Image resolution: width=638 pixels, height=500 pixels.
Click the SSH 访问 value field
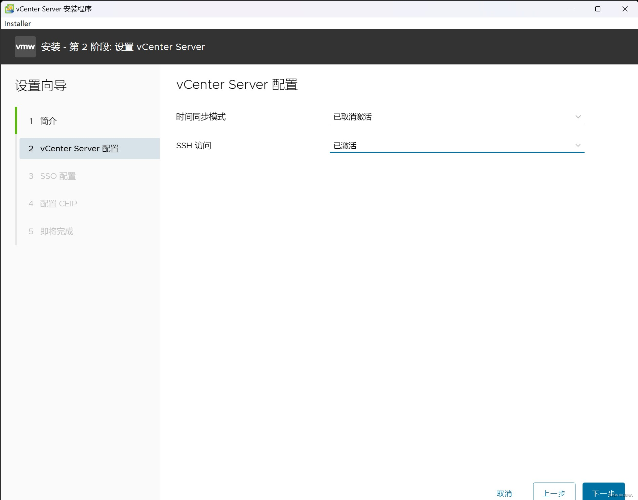point(437,145)
